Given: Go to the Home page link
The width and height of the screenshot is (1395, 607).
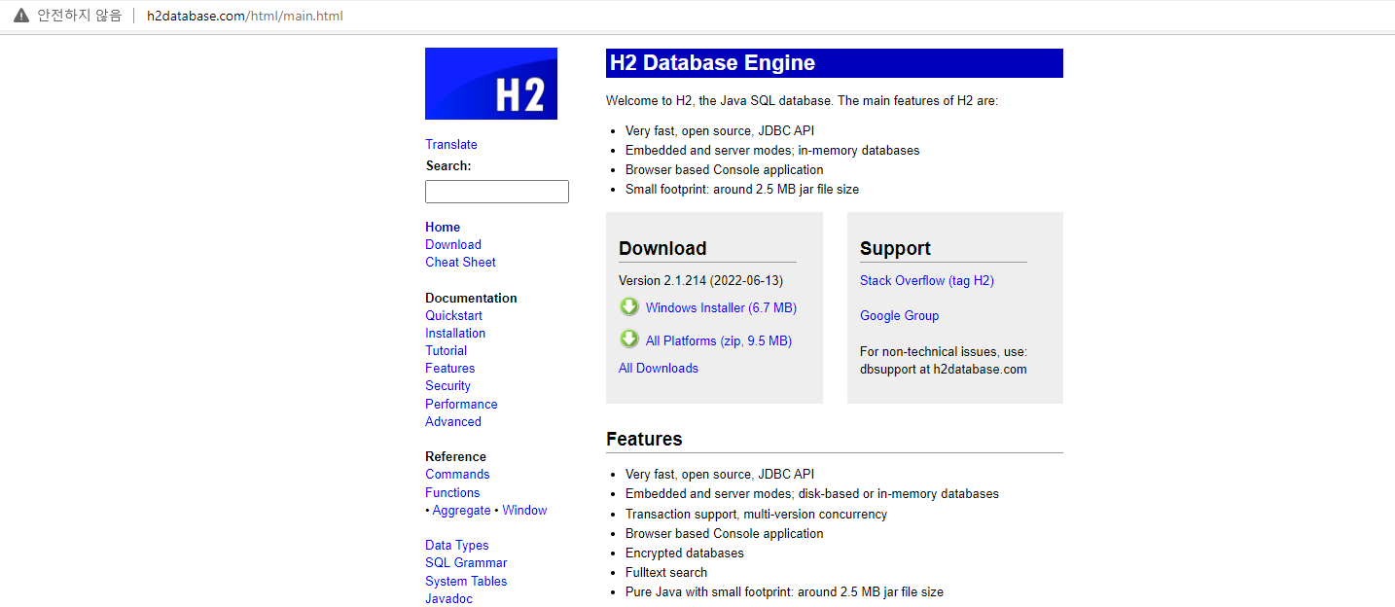Looking at the screenshot, I should coord(443,227).
